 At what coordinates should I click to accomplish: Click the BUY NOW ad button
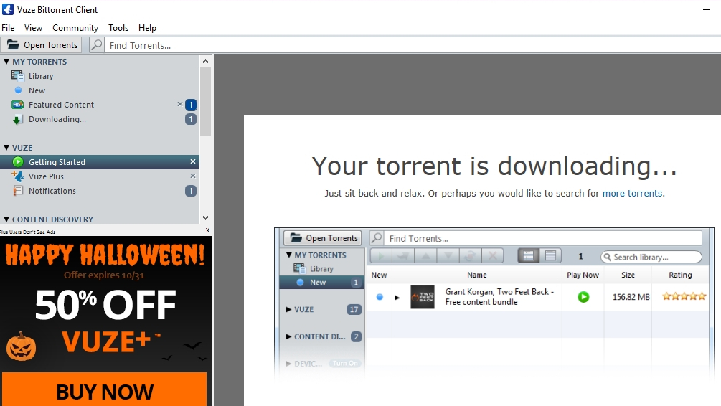(x=104, y=390)
